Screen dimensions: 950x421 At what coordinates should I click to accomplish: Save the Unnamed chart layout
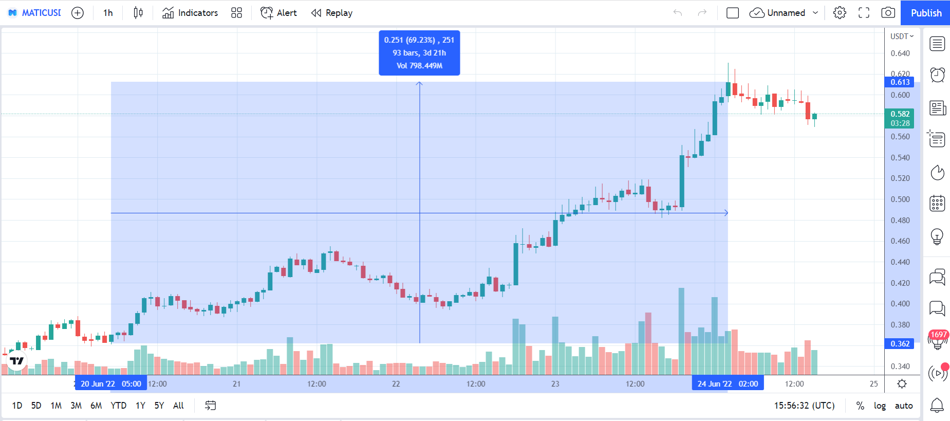click(777, 13)
